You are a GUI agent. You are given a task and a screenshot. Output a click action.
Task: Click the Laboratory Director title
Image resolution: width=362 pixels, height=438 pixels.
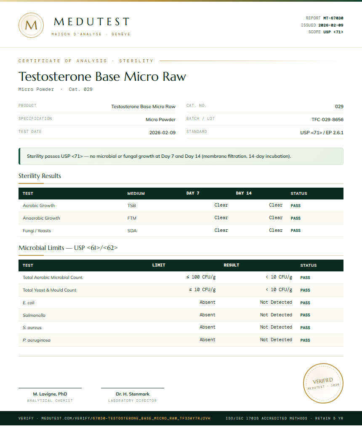(133, 401)
